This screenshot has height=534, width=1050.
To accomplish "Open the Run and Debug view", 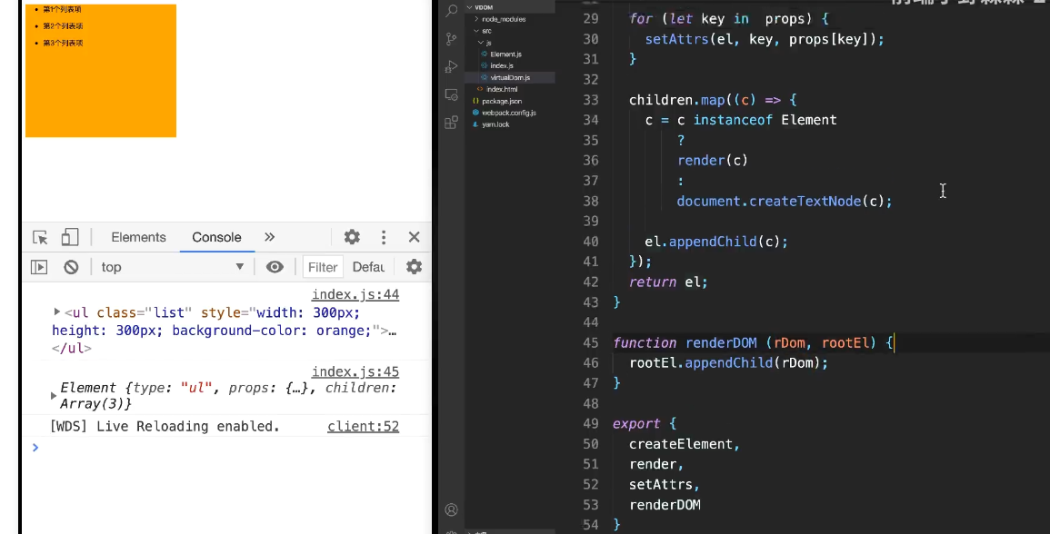I will 451,66.
